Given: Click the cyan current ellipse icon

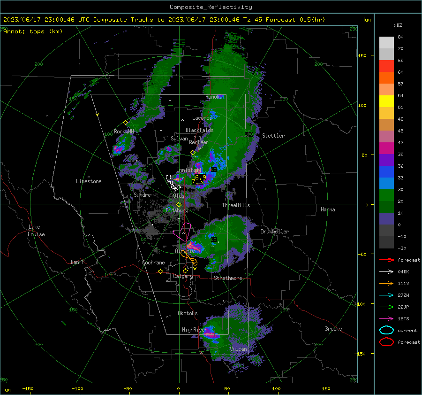Looking at the screenshot, I should tap(386, 330).
